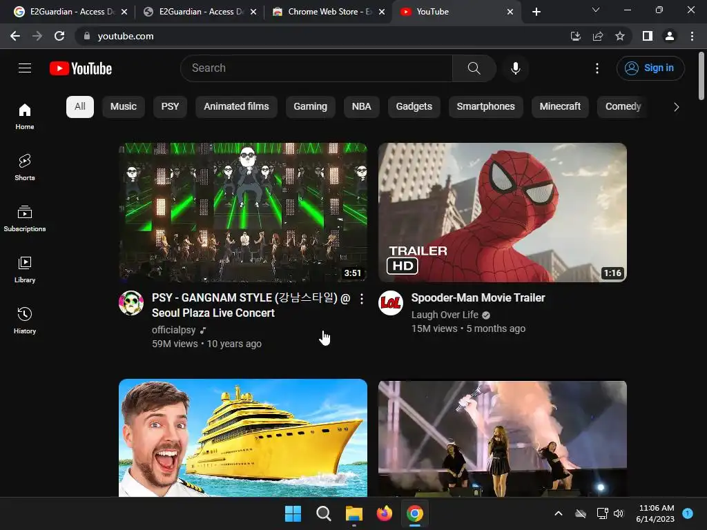707x530 pixels.
Task: Open File Explorer from taskbar
Action: click(354, 513)
